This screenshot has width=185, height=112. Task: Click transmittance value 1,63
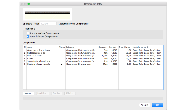[129, 50]
